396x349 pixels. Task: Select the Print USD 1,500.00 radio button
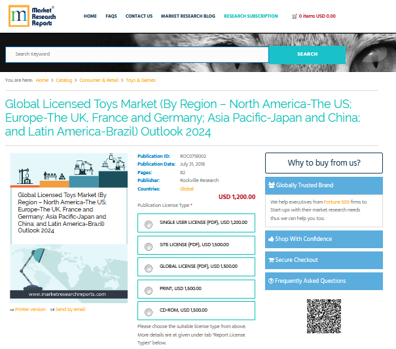[149, 291]
